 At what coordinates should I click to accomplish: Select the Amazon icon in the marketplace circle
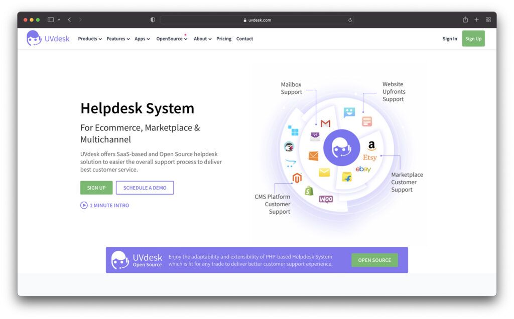[371, 145]
